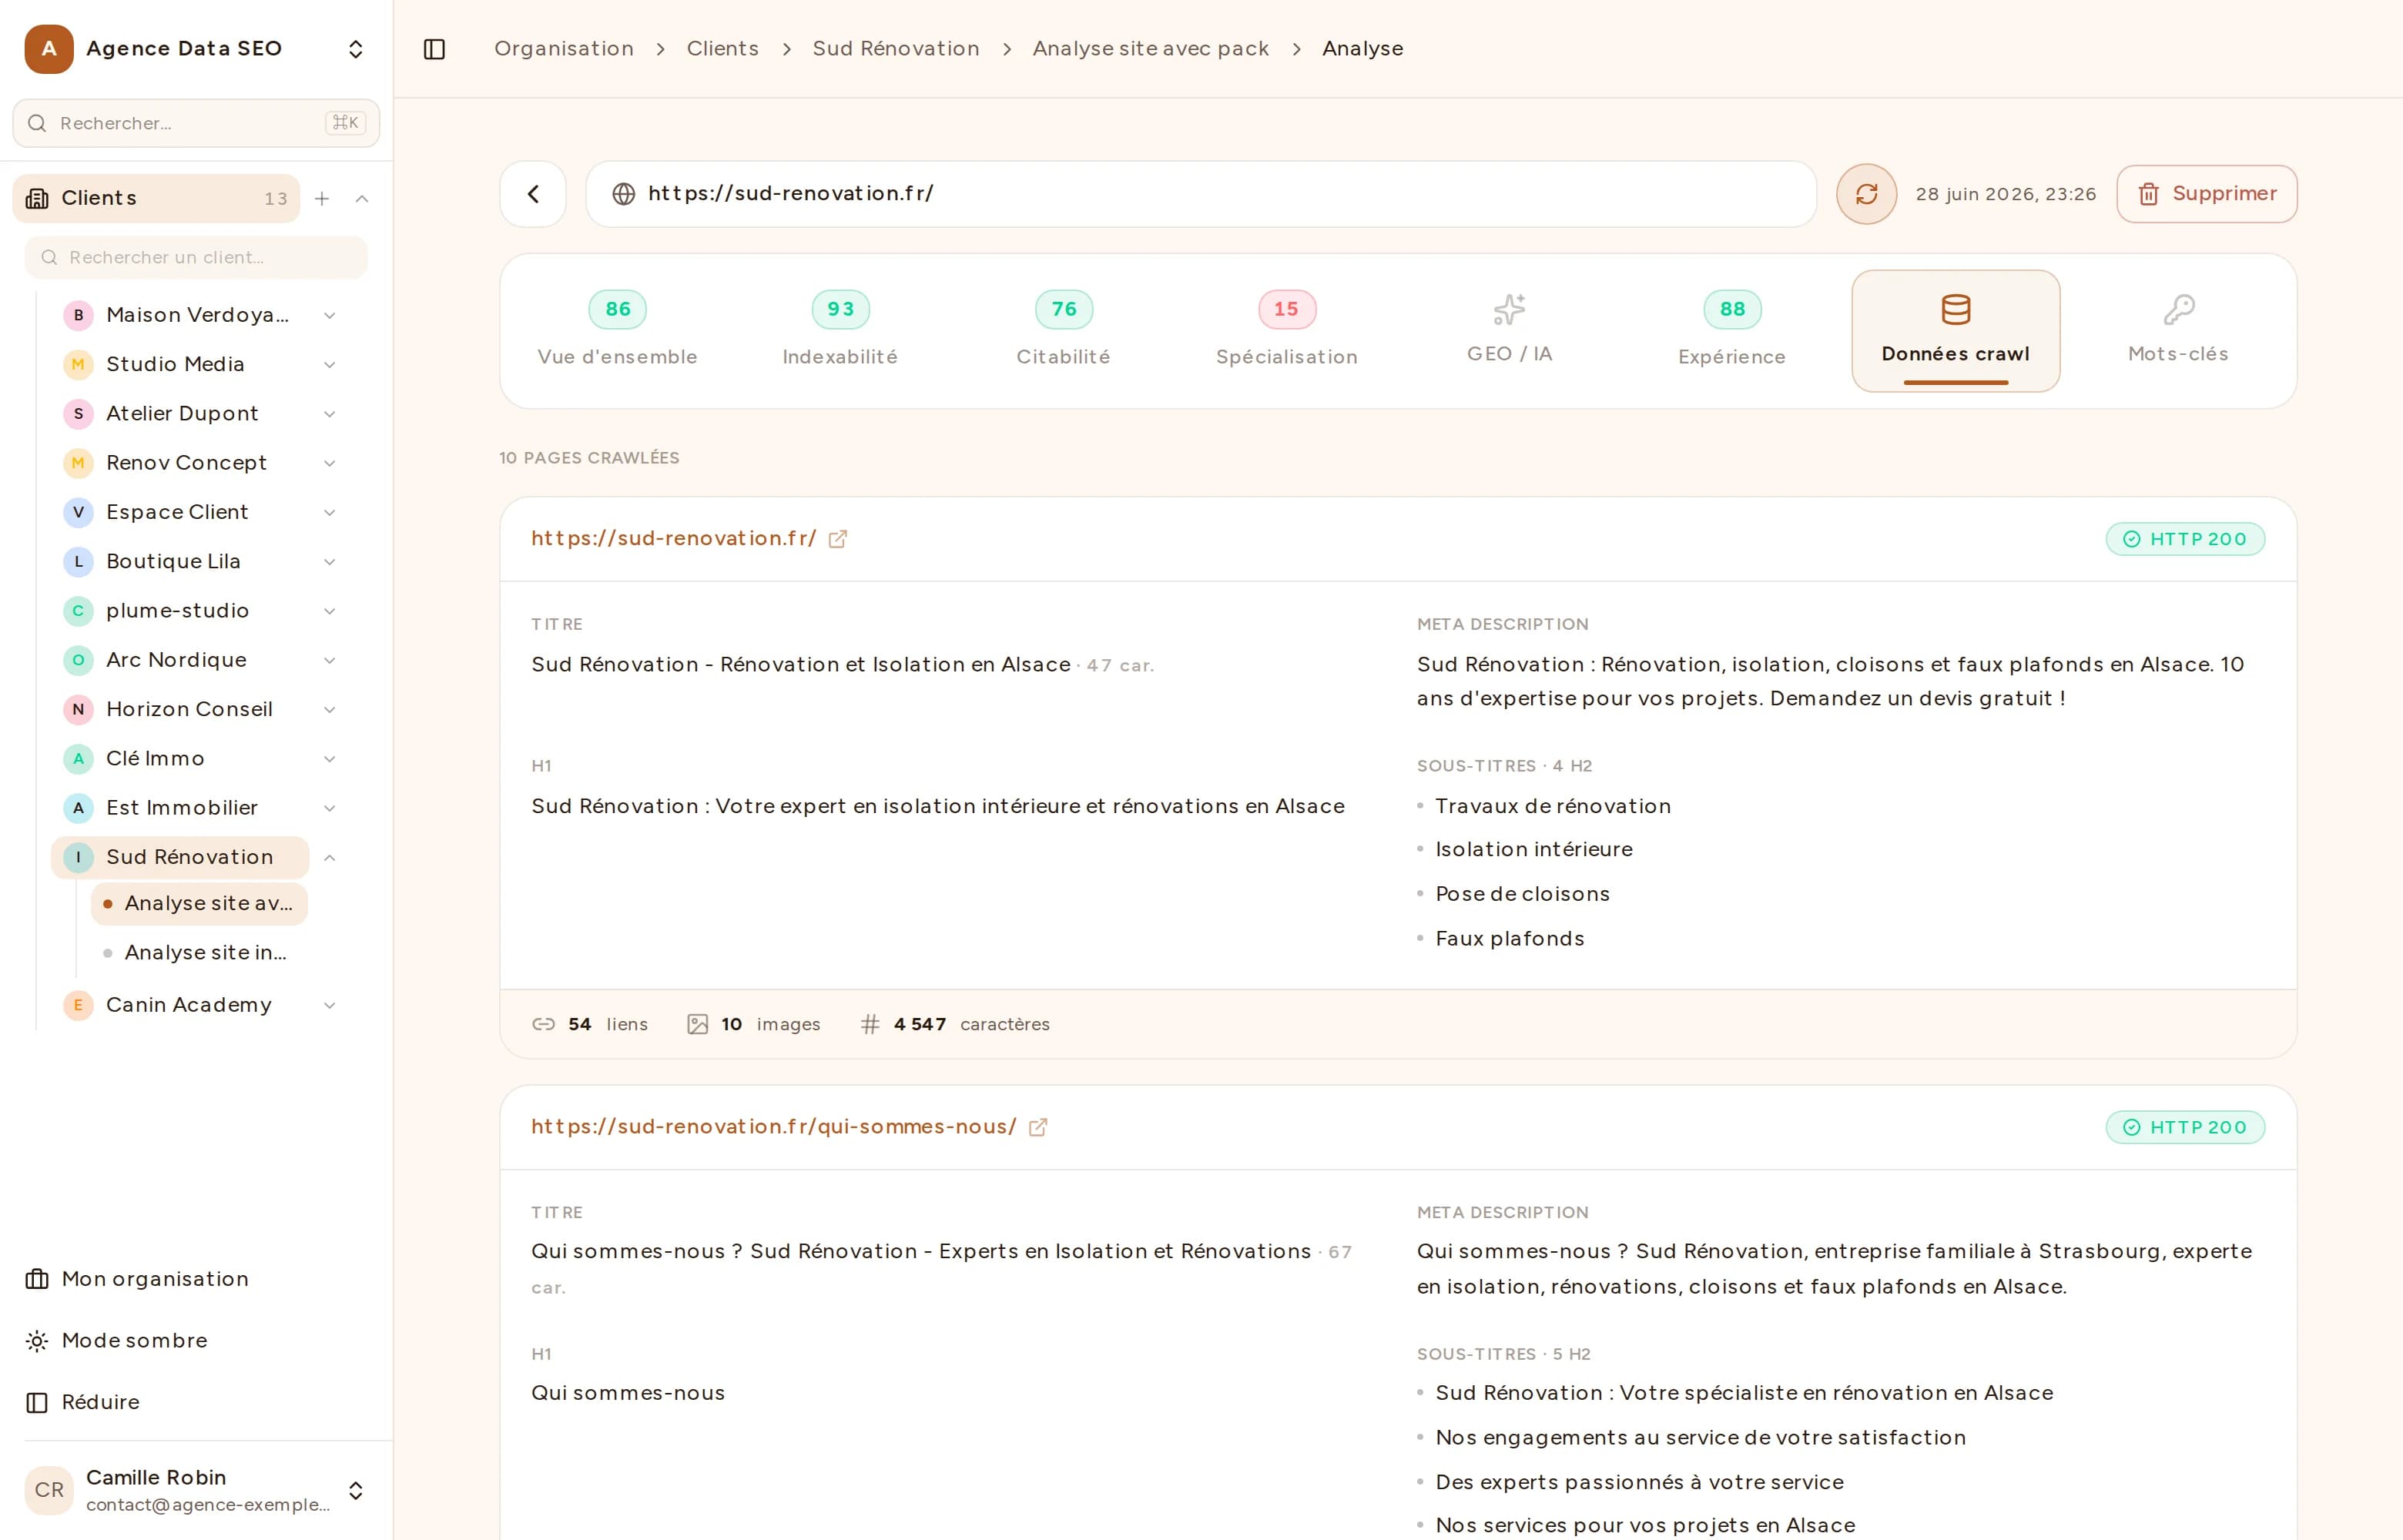Viewport: 2403px width, 1540px height.
Task: Open qui-sommes-nous external link icon
Action: pyautogui.click(x=1038, y=1127)
